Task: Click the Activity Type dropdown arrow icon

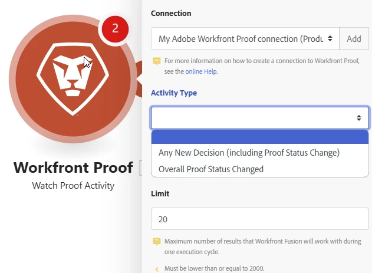Action: click(x=359, y=118)
